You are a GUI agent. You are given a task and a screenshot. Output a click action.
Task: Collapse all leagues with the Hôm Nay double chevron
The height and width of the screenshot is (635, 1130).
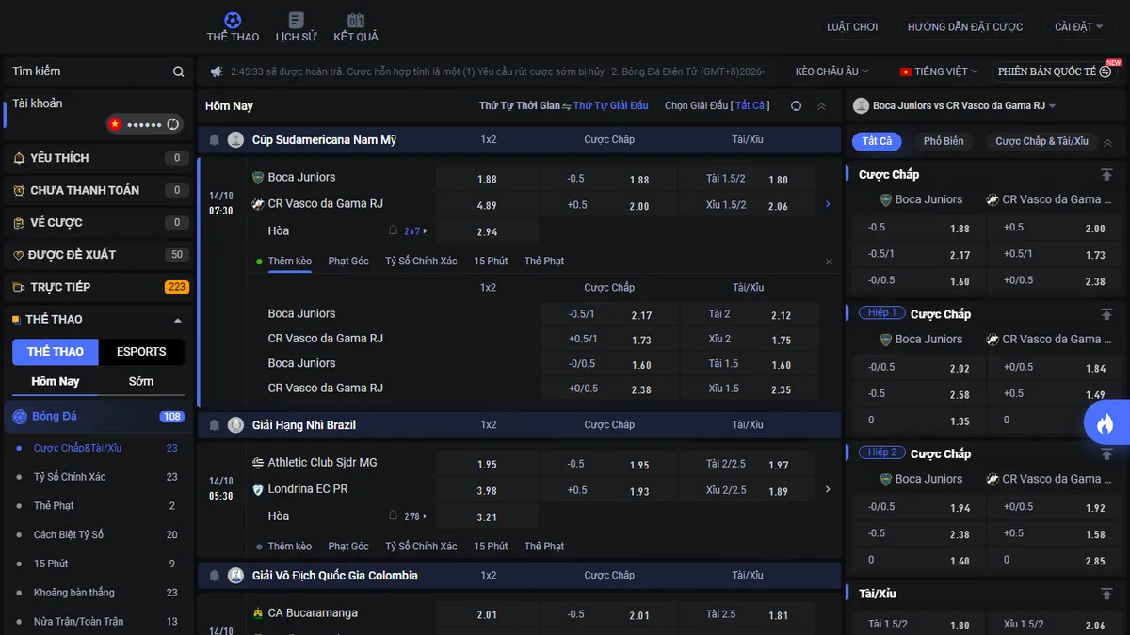tap(821, 106)
